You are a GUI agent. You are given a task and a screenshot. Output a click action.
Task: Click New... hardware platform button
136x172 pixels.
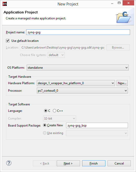point(122,83)
